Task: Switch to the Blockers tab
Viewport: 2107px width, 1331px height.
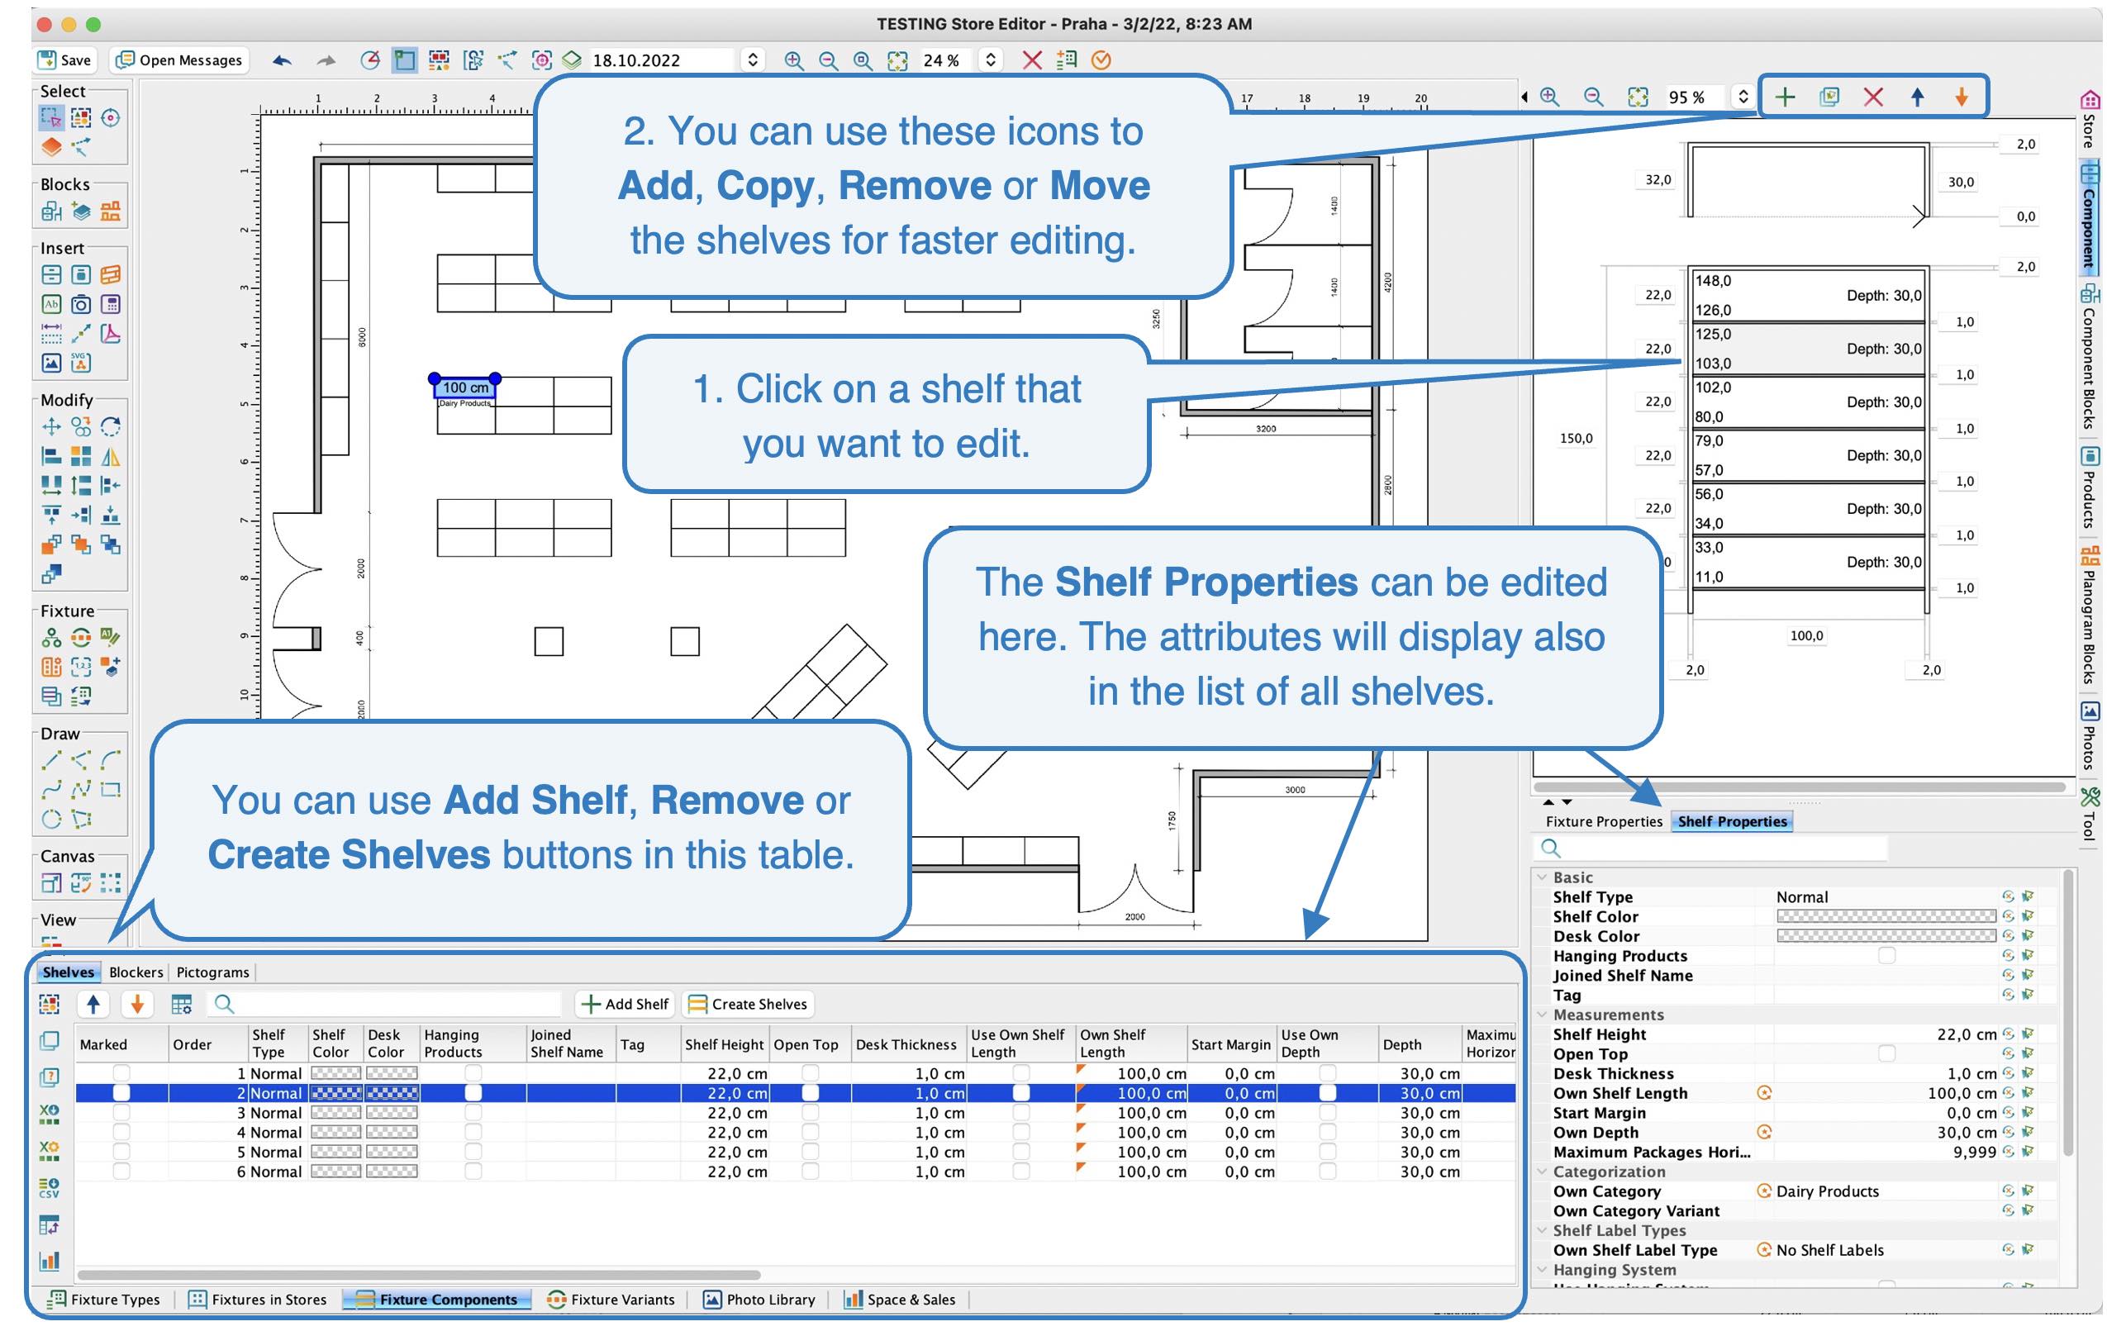Action: (x=136, y=972)
